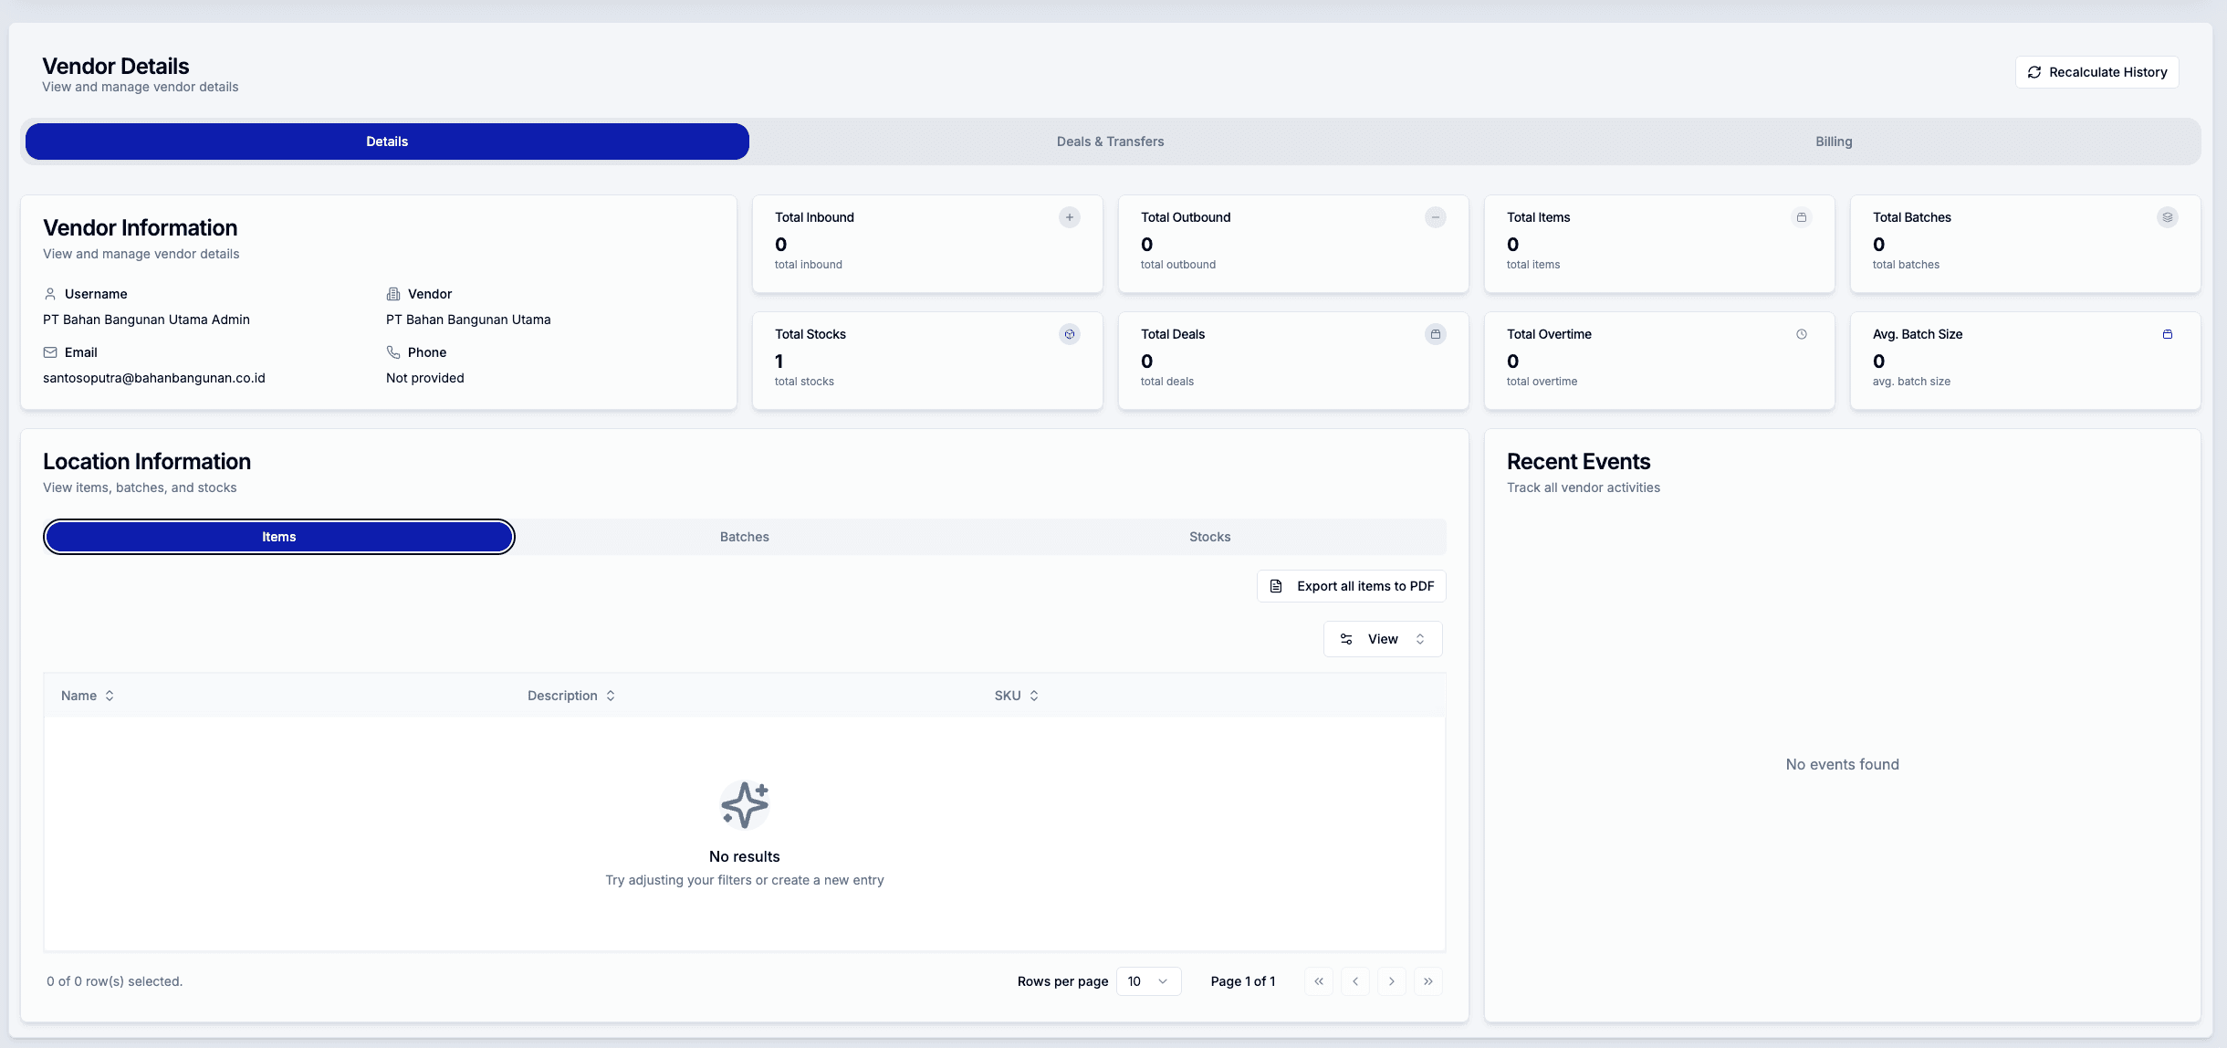2227x1048 pixels.
Task: Click the clock icon on Total Overtime card
Action: [x=1801, y=334]
